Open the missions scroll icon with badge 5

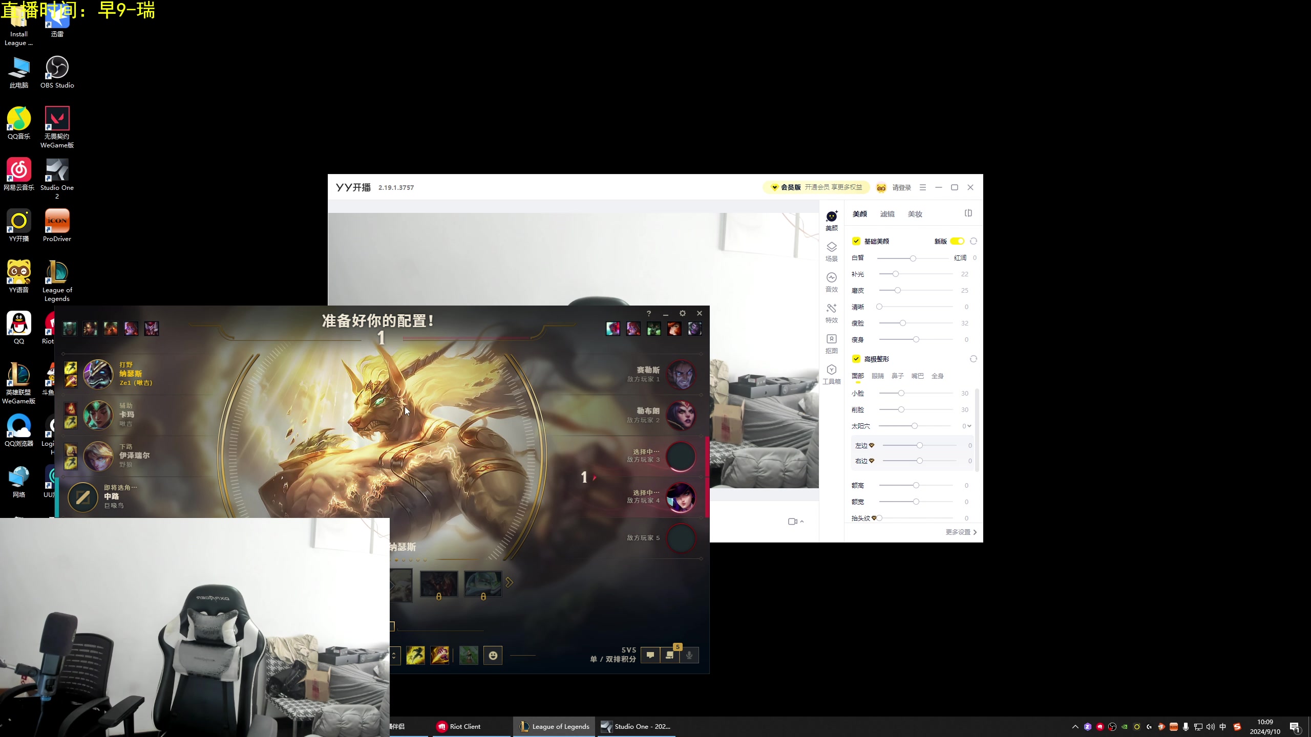click(670, 655)
